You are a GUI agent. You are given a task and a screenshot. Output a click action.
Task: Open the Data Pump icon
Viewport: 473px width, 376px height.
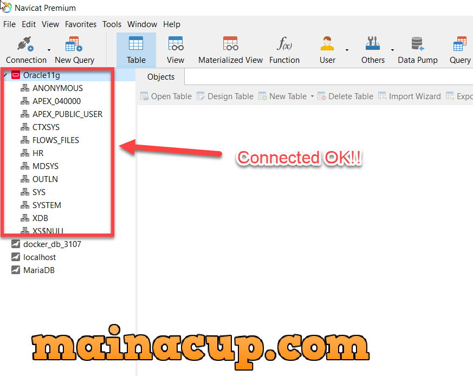418,50
